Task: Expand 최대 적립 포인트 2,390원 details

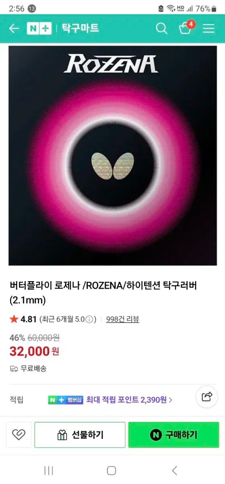Action: point(129,400)
